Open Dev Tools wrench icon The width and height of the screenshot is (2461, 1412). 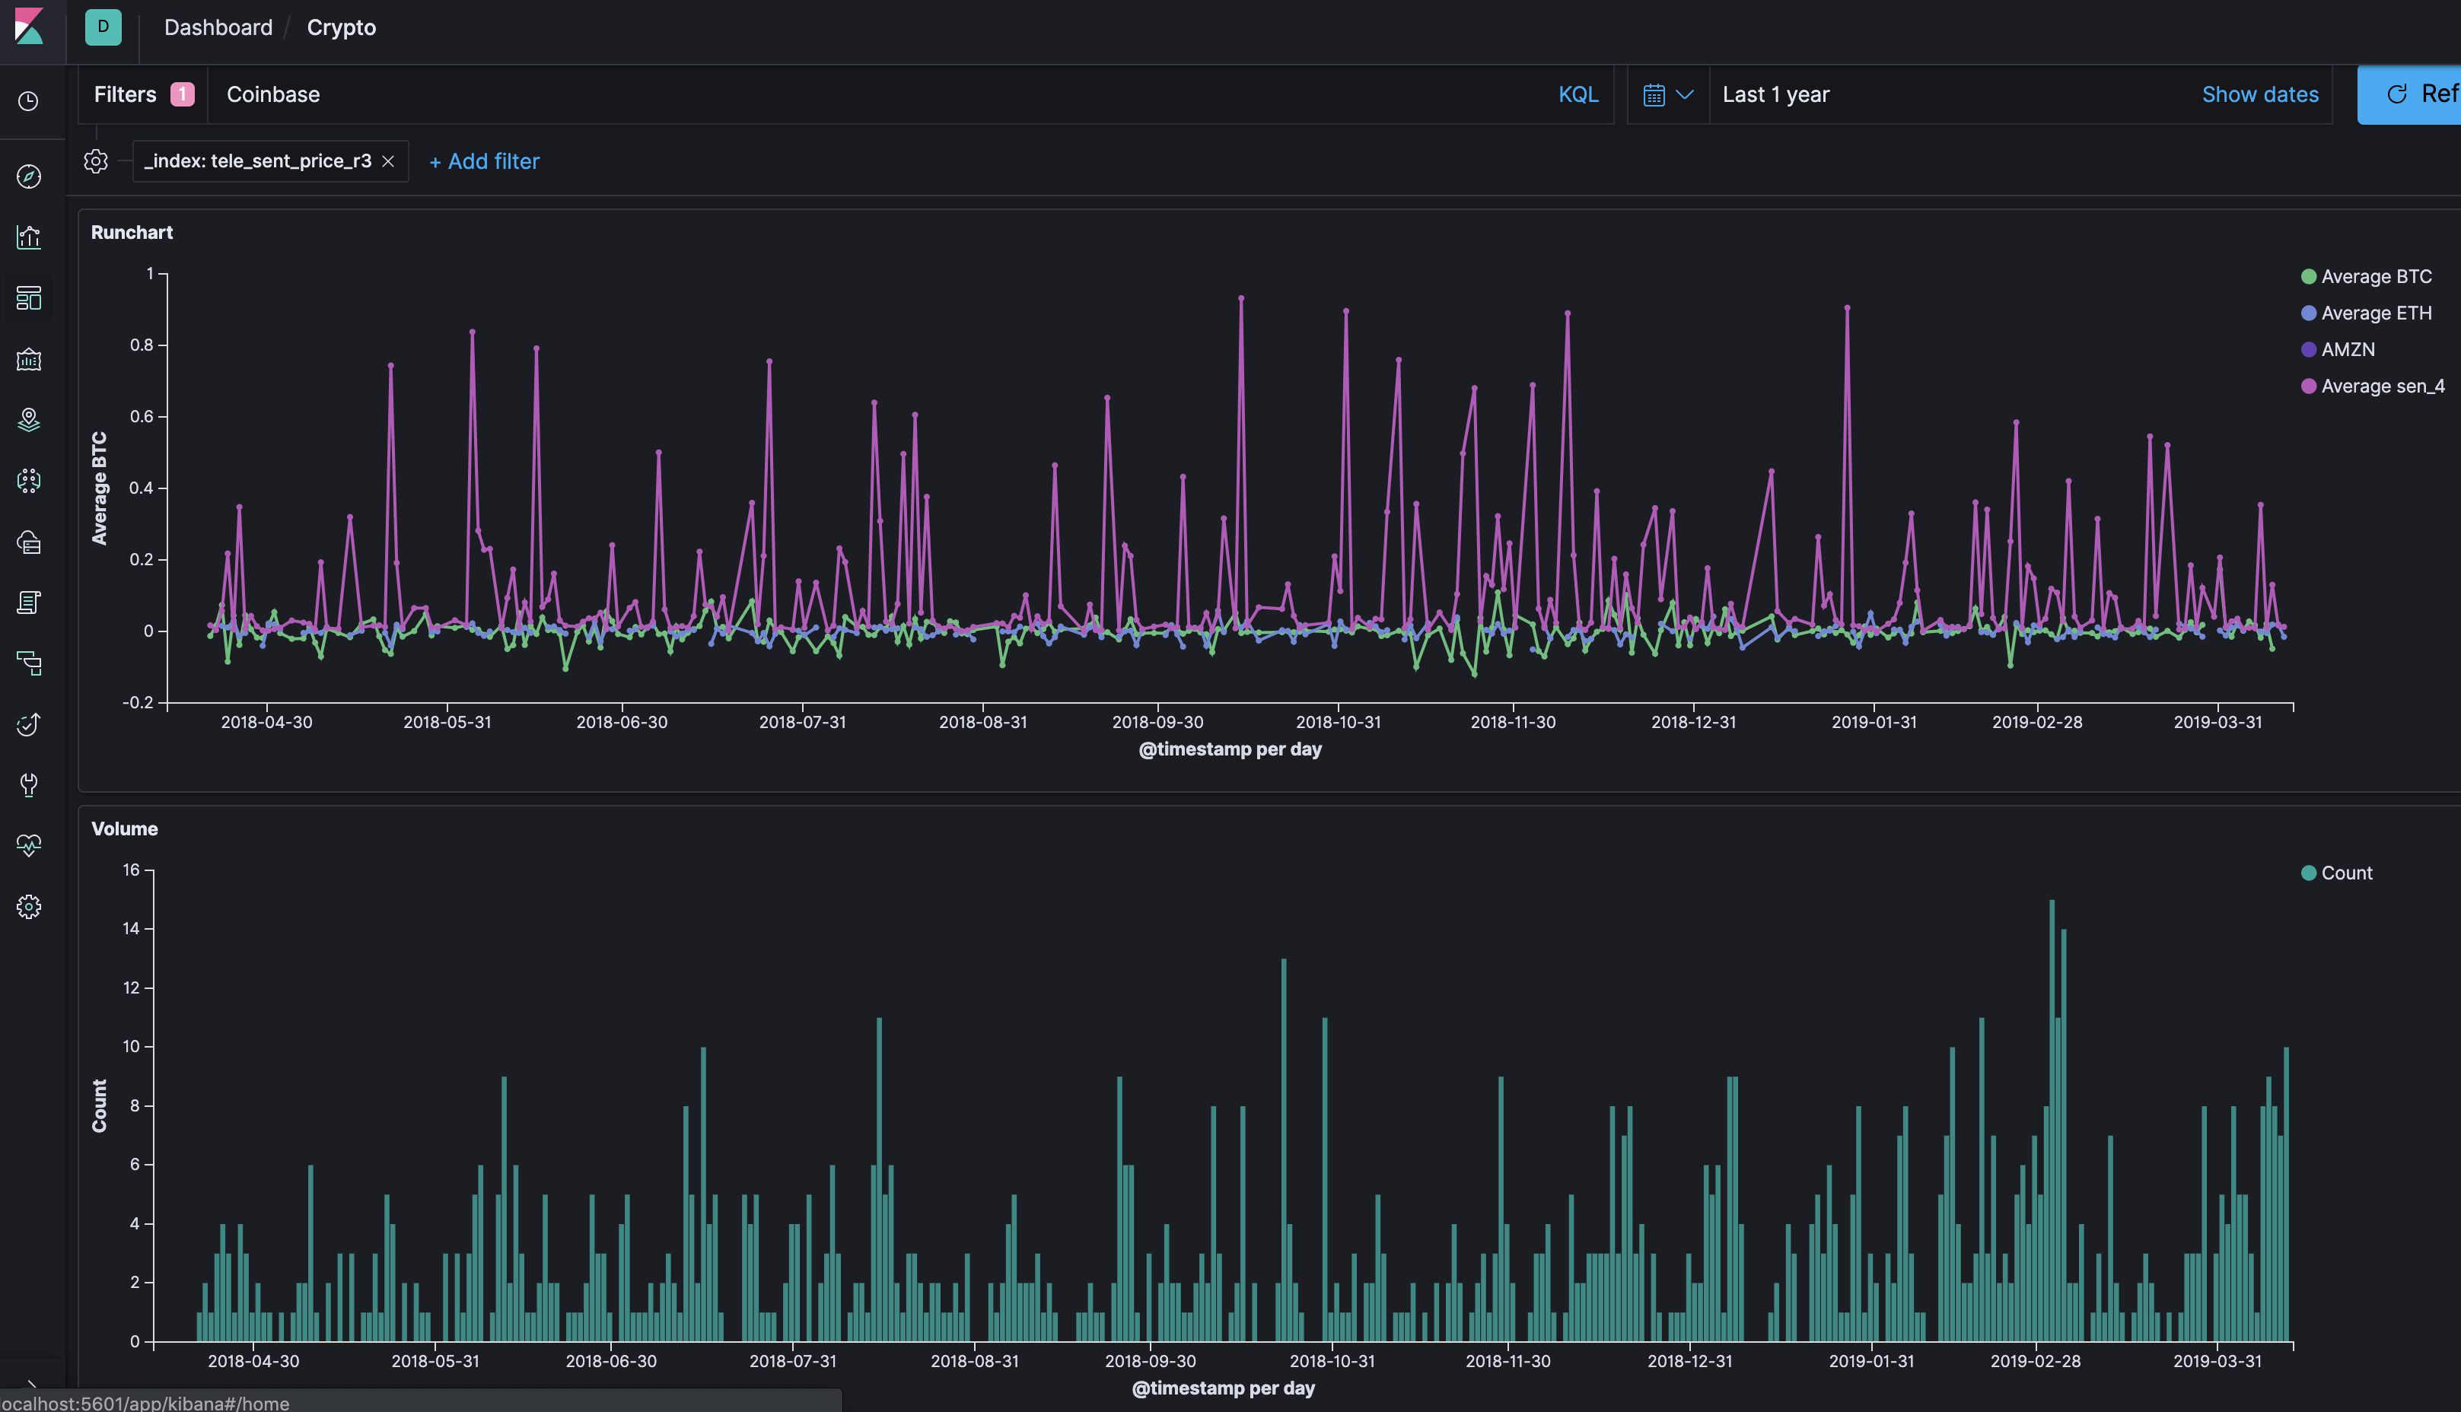click(x=29, y=784)
